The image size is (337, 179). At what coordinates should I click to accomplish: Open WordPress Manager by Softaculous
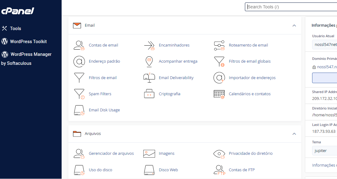31,54
